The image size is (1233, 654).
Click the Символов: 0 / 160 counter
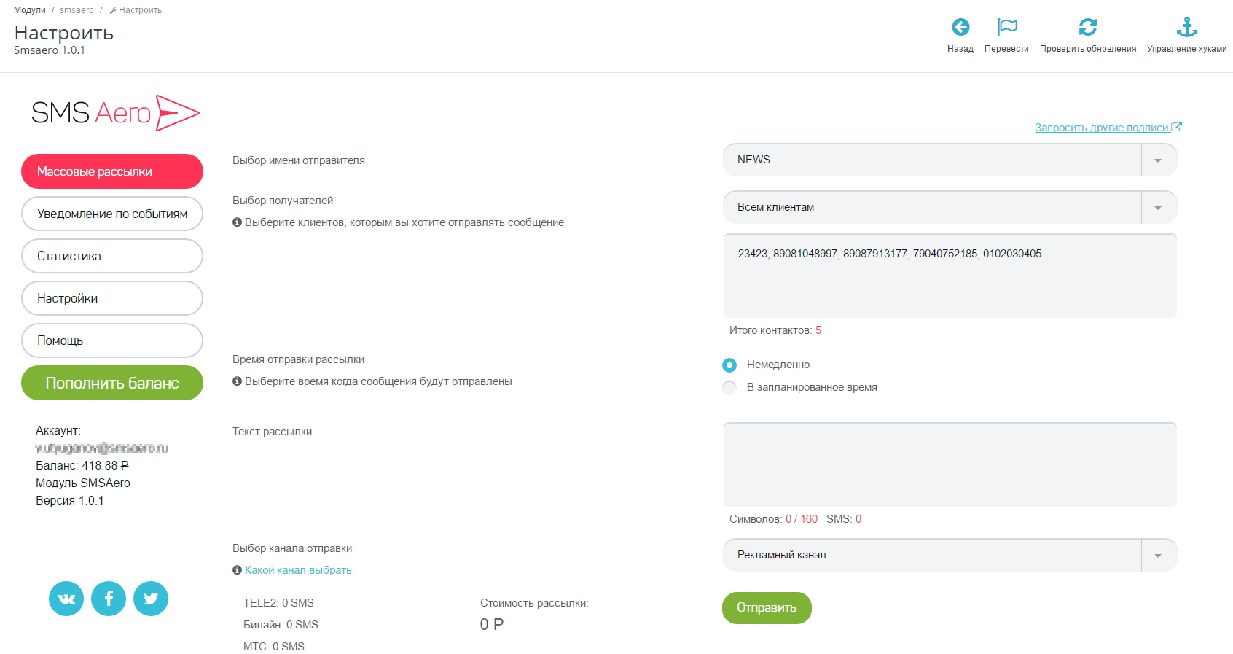(x=773, y=519)
